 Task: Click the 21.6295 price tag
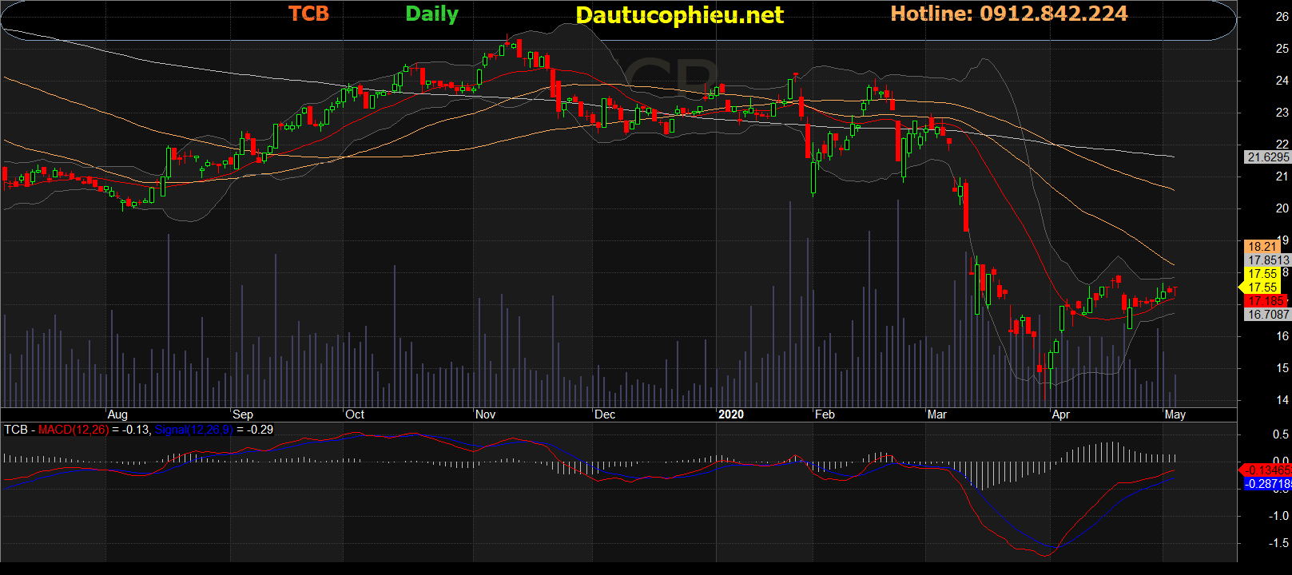[1267, 157]
